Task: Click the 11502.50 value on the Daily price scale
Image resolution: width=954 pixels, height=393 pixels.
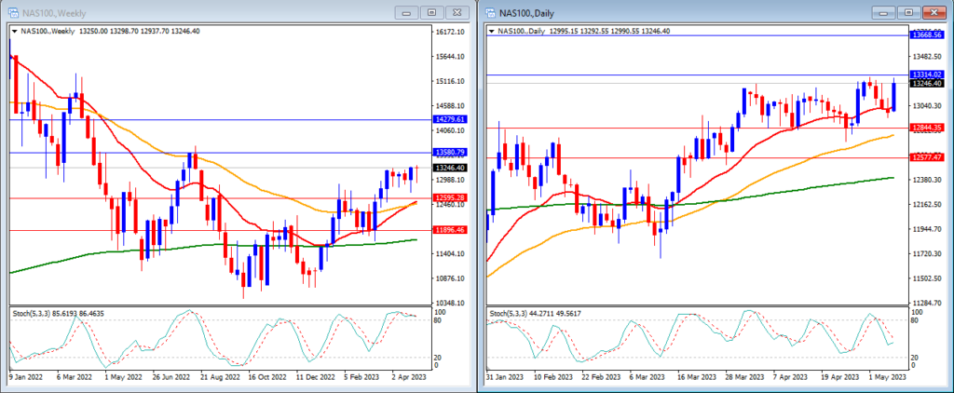Action: click(x=927, y=278)
